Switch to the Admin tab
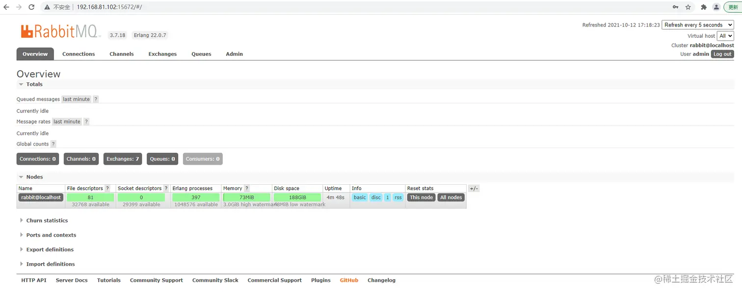This screenshot has height=293, width=742. pos(235,54)
